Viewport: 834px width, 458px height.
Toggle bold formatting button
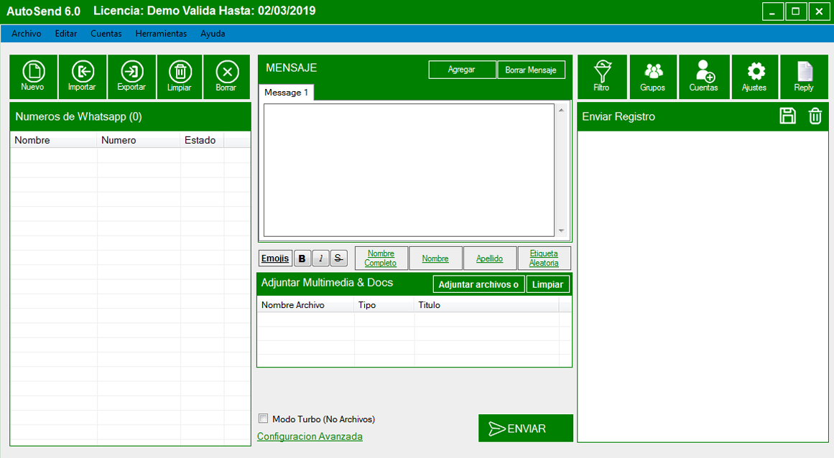point(302,258)
